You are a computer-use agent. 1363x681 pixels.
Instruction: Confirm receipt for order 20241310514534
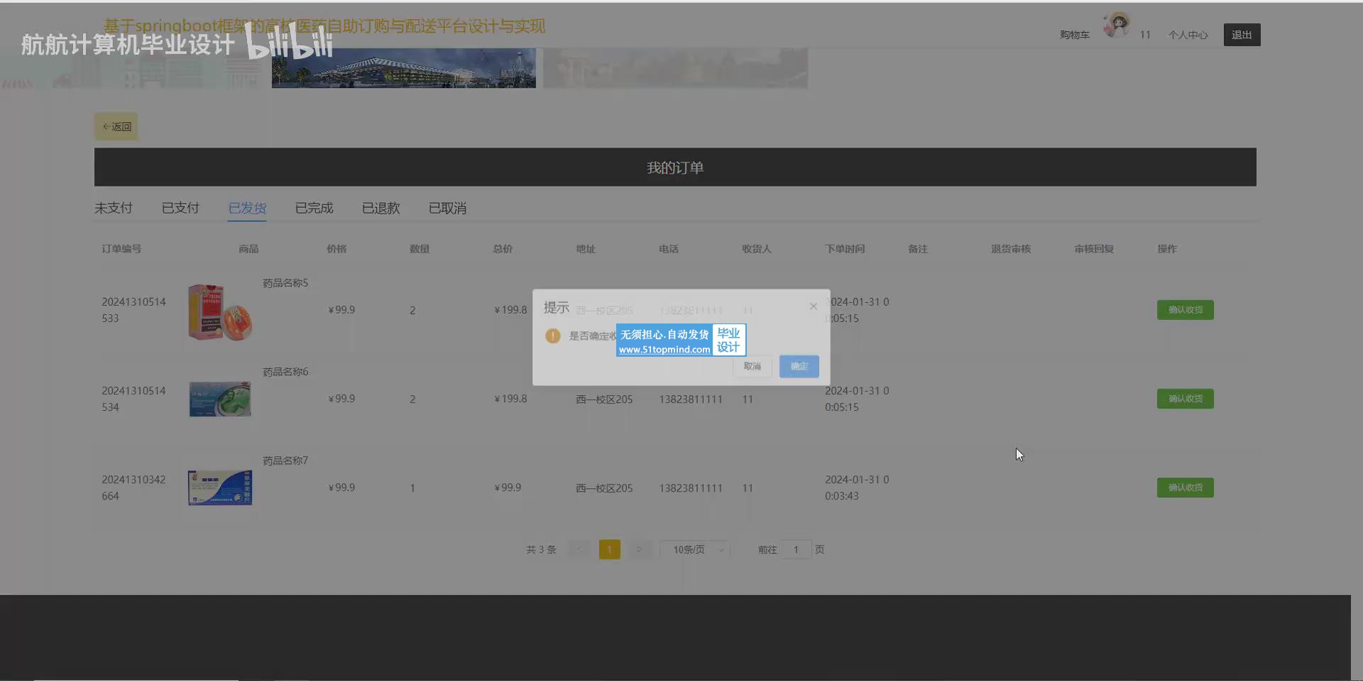1185,399
